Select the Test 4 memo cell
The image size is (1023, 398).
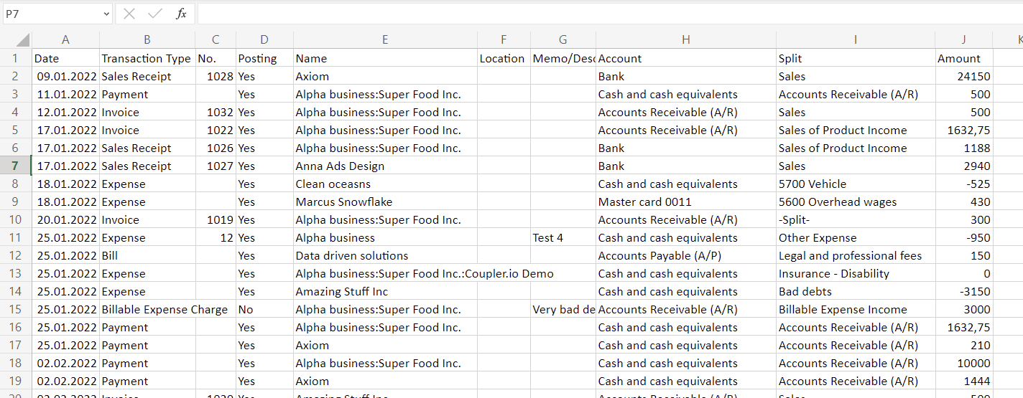click(563, 237)
